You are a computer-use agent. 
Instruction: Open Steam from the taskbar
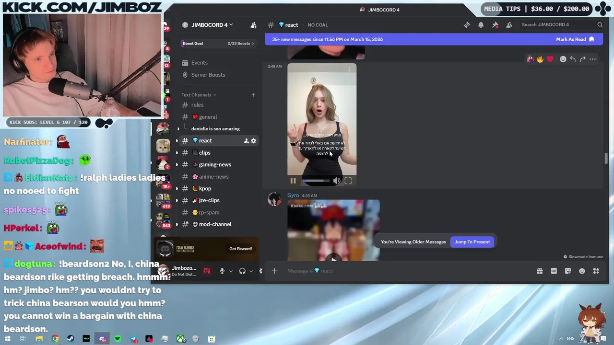(x=71, y=339)
